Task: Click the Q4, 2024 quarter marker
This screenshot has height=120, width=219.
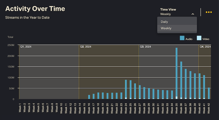Action: coord(205,47)
